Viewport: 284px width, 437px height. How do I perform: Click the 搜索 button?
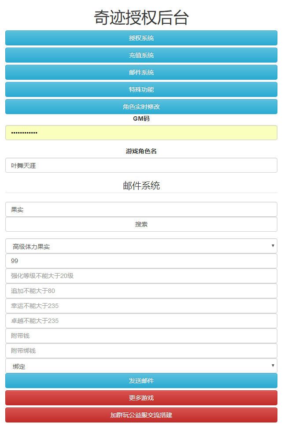coord(141,224)
